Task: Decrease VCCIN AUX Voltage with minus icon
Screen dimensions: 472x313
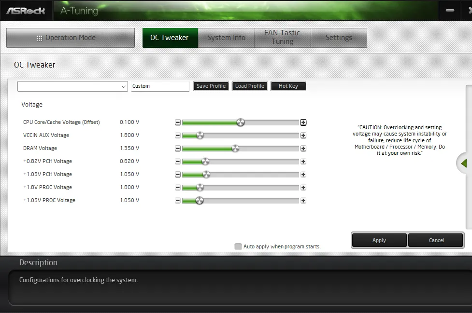Action: click(x=178, y=136)
